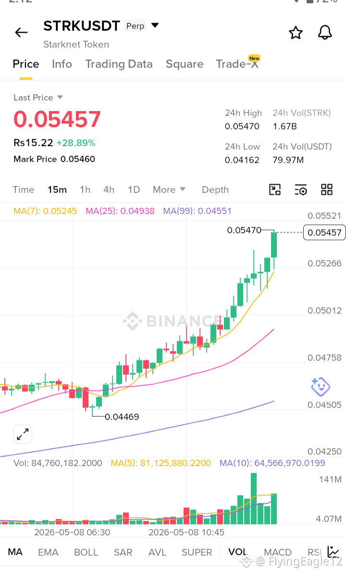This screenshot has width=346, height=573.
Task: Switch to the Info tab
Action: [x=62, y=64]
